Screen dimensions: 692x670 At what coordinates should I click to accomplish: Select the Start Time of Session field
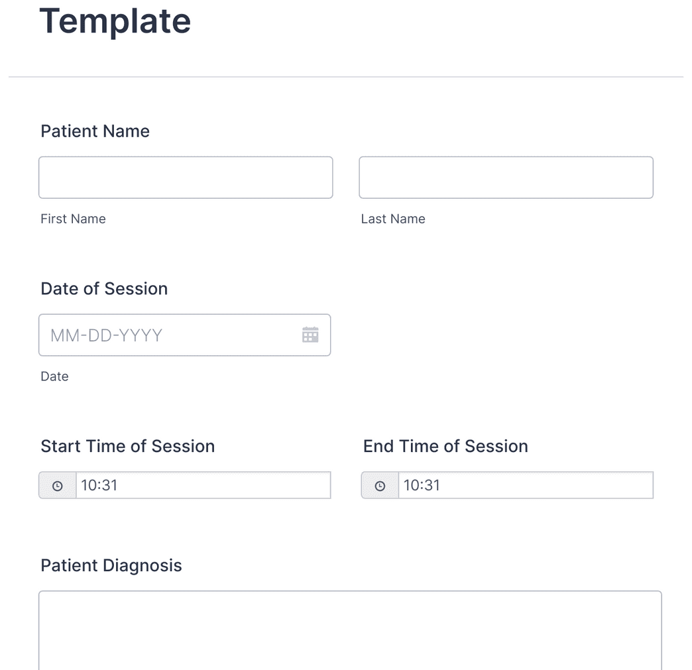coord(199,484)
